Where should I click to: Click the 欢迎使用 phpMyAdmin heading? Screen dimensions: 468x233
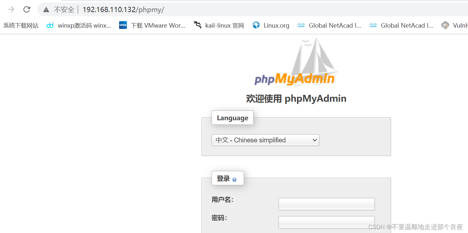(x=296, y=99)
